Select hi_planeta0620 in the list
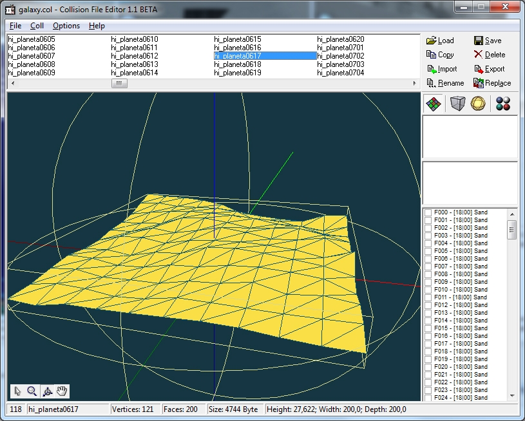Viewport: 525px width, 421px height. 341,39
